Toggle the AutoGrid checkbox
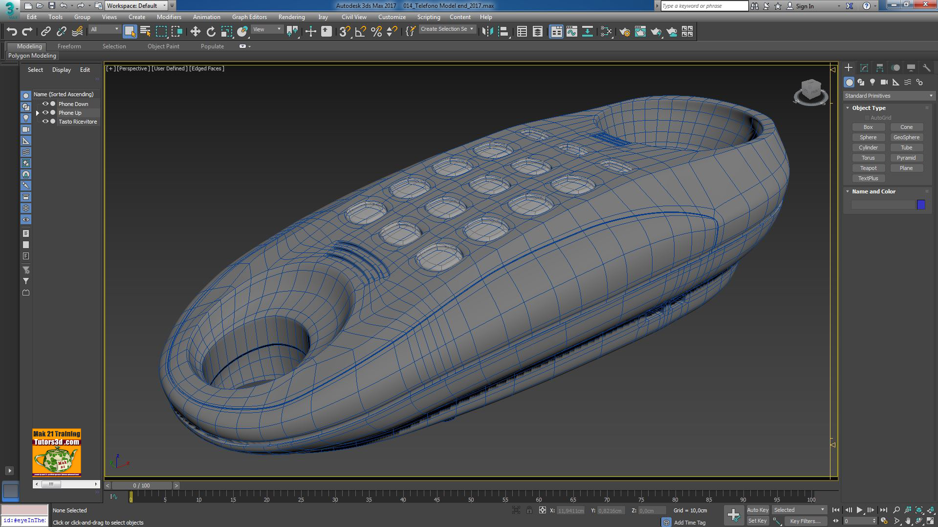The height and width of the screenshot is (527, 938). [867, 117]
